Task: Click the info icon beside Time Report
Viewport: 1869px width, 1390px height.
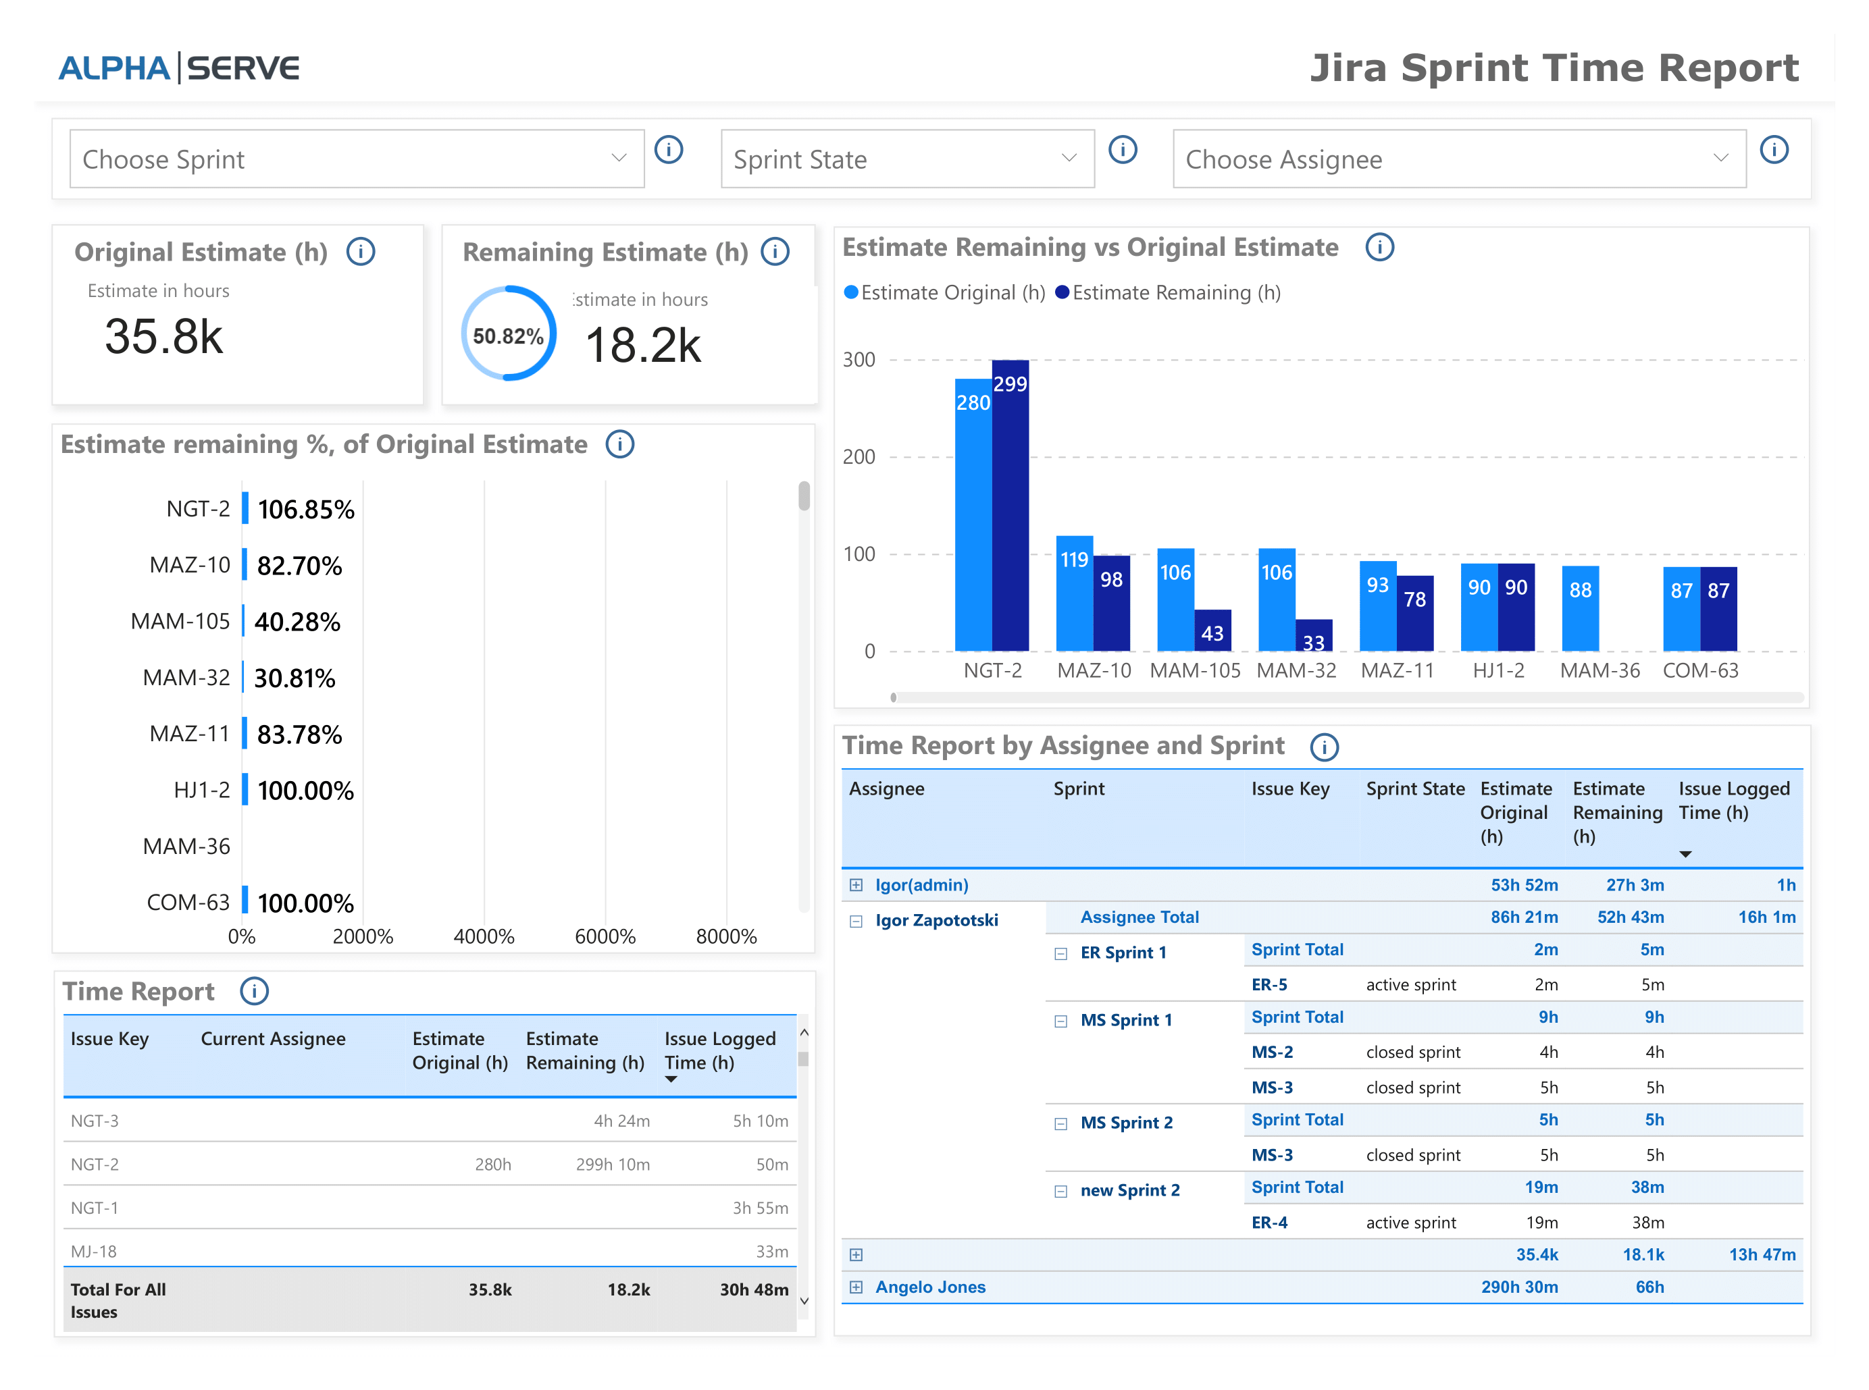Action: pyautogui.click(x=254, y=991)
